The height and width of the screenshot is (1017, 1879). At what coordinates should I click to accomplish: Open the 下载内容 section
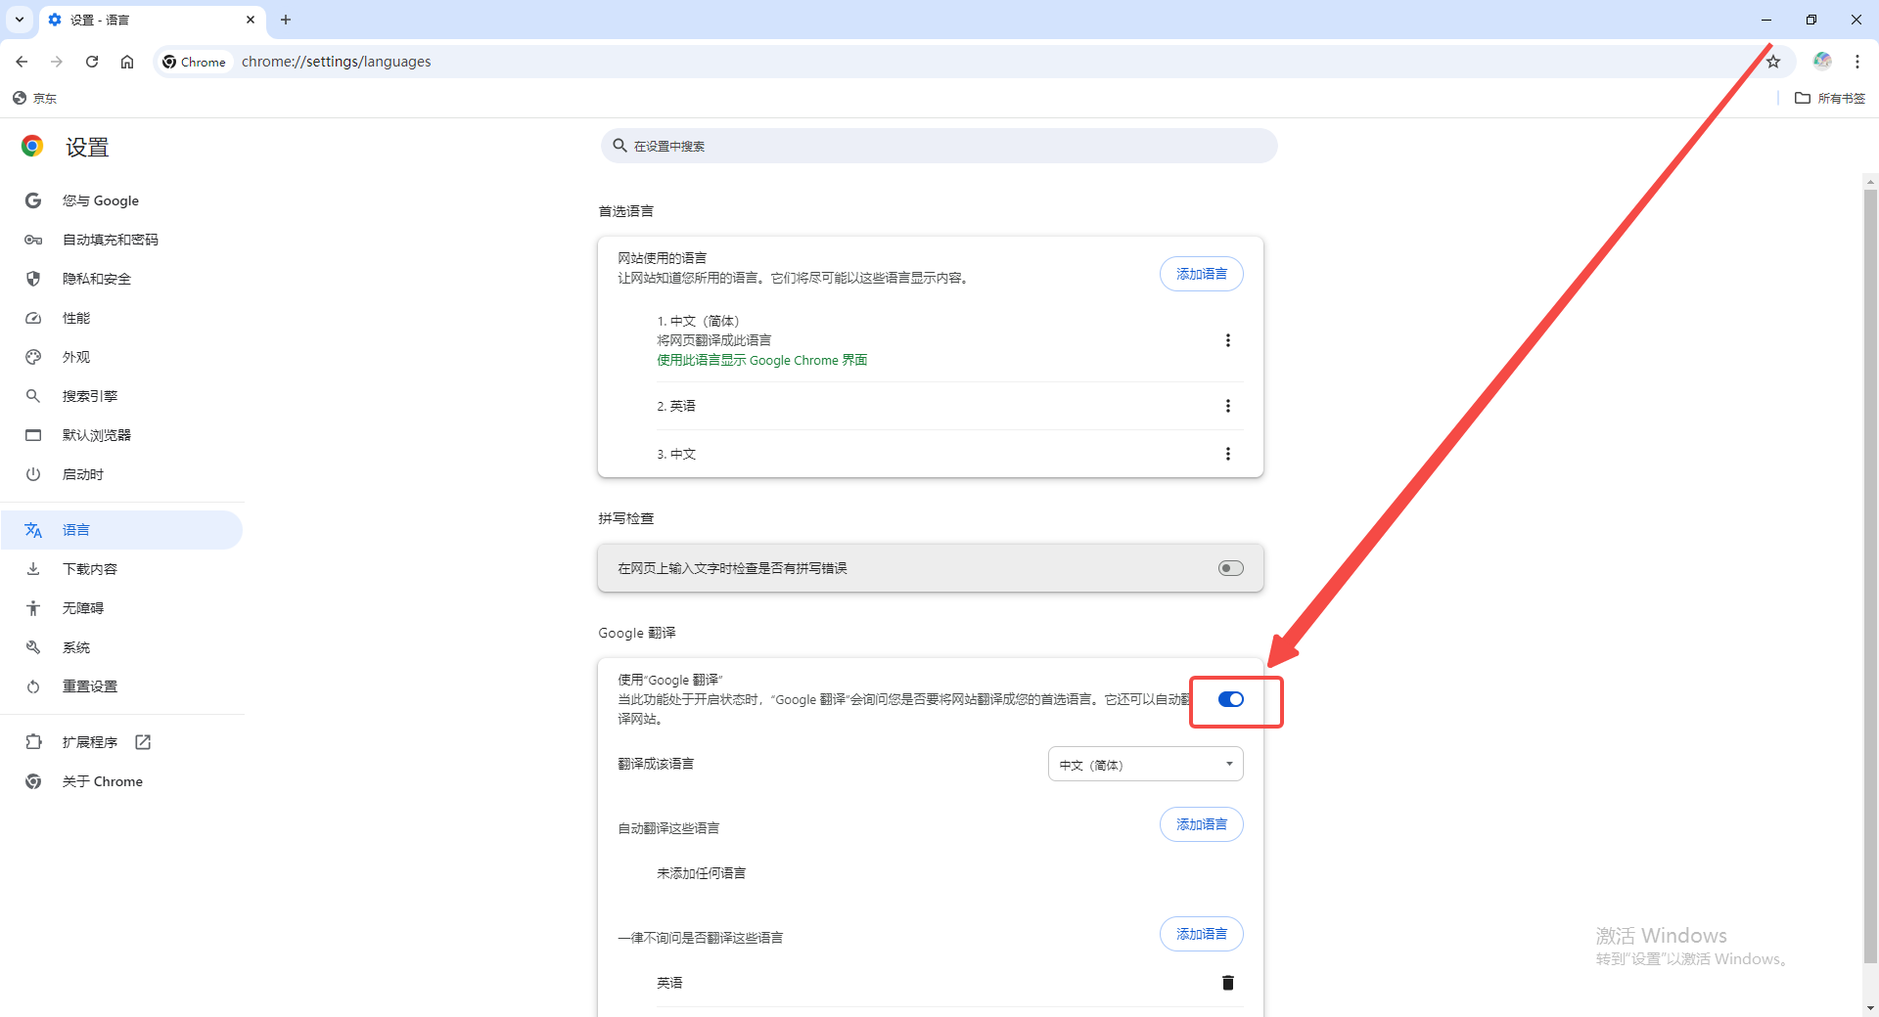122,569
